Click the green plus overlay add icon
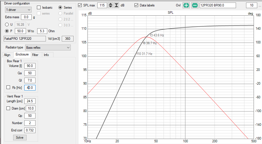 point(186,5)
